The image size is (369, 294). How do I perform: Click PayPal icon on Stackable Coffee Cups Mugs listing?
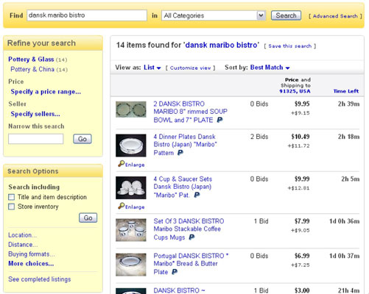(x=191, y=237)
